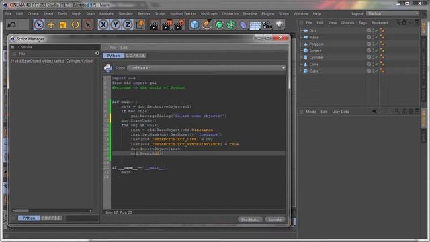Select the console Python tab at bottom

pyautogui.click(x=29, y=218)
